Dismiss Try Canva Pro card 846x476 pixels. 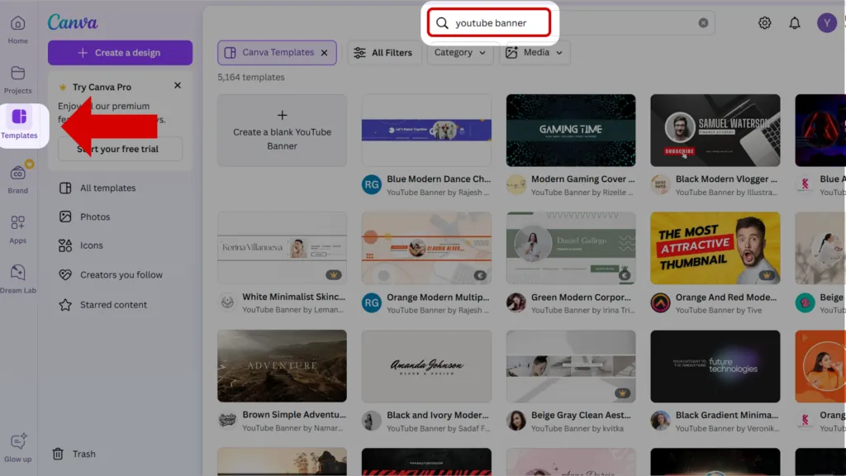[x=178, y=85]
